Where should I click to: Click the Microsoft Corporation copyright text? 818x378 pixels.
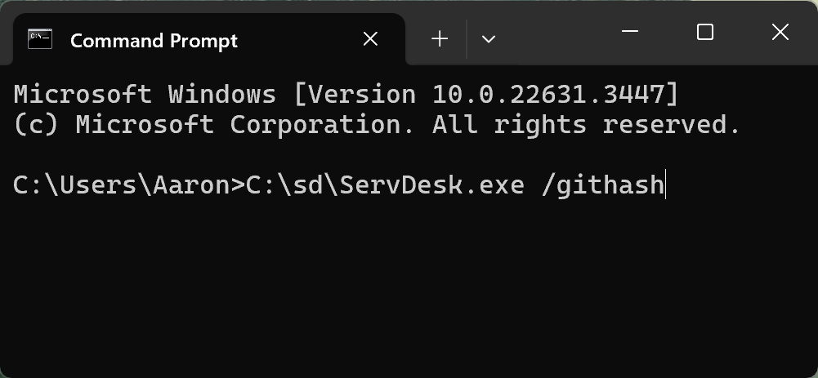253,125
